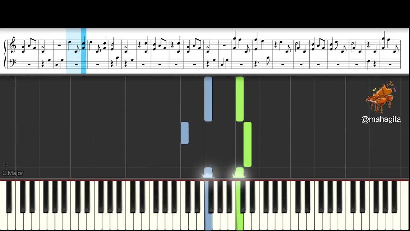The width and height of the screenshot is (410, 231).
Task: Select the bass clef on the staff
Action: click(x=12, y=63)
